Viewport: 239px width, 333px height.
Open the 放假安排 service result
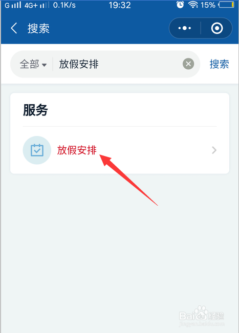[x=120, y=150]
